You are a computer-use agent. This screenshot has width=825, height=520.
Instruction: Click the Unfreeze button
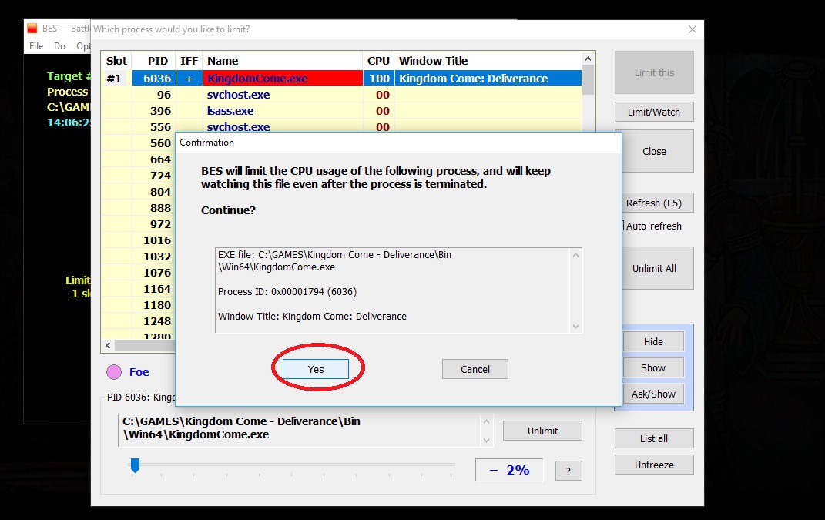[x=654, y=465]
